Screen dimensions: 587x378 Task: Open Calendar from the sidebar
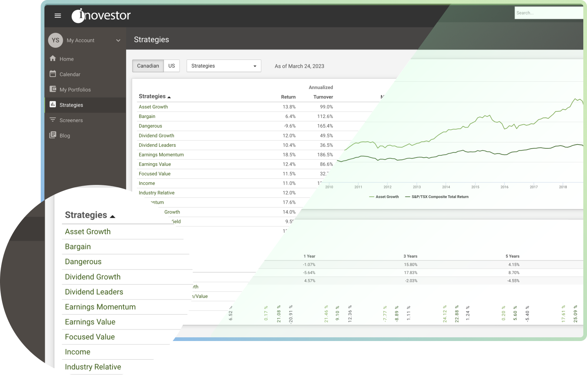pos(70,74)
